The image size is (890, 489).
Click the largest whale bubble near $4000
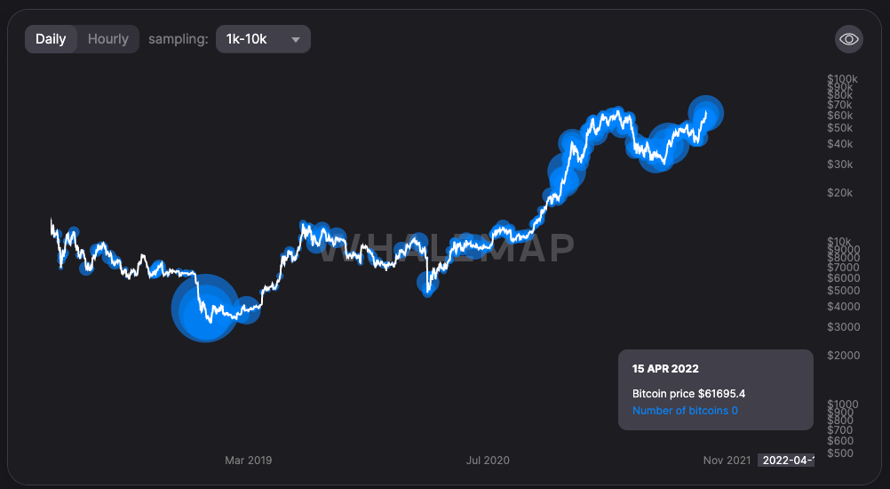click(205, 308)
